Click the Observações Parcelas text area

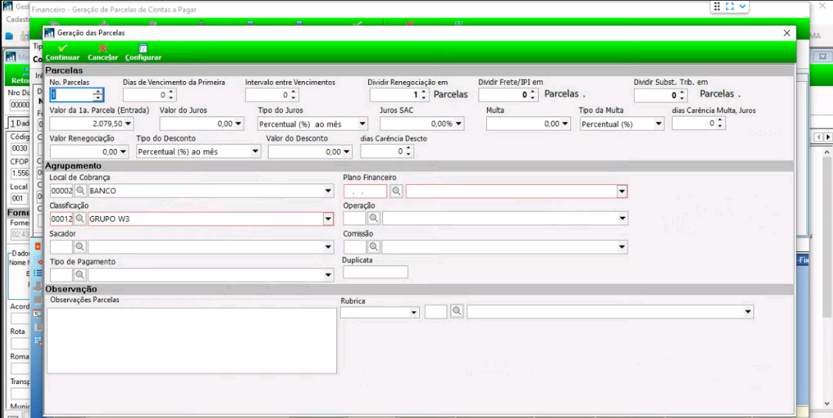(x=193, y=341)
